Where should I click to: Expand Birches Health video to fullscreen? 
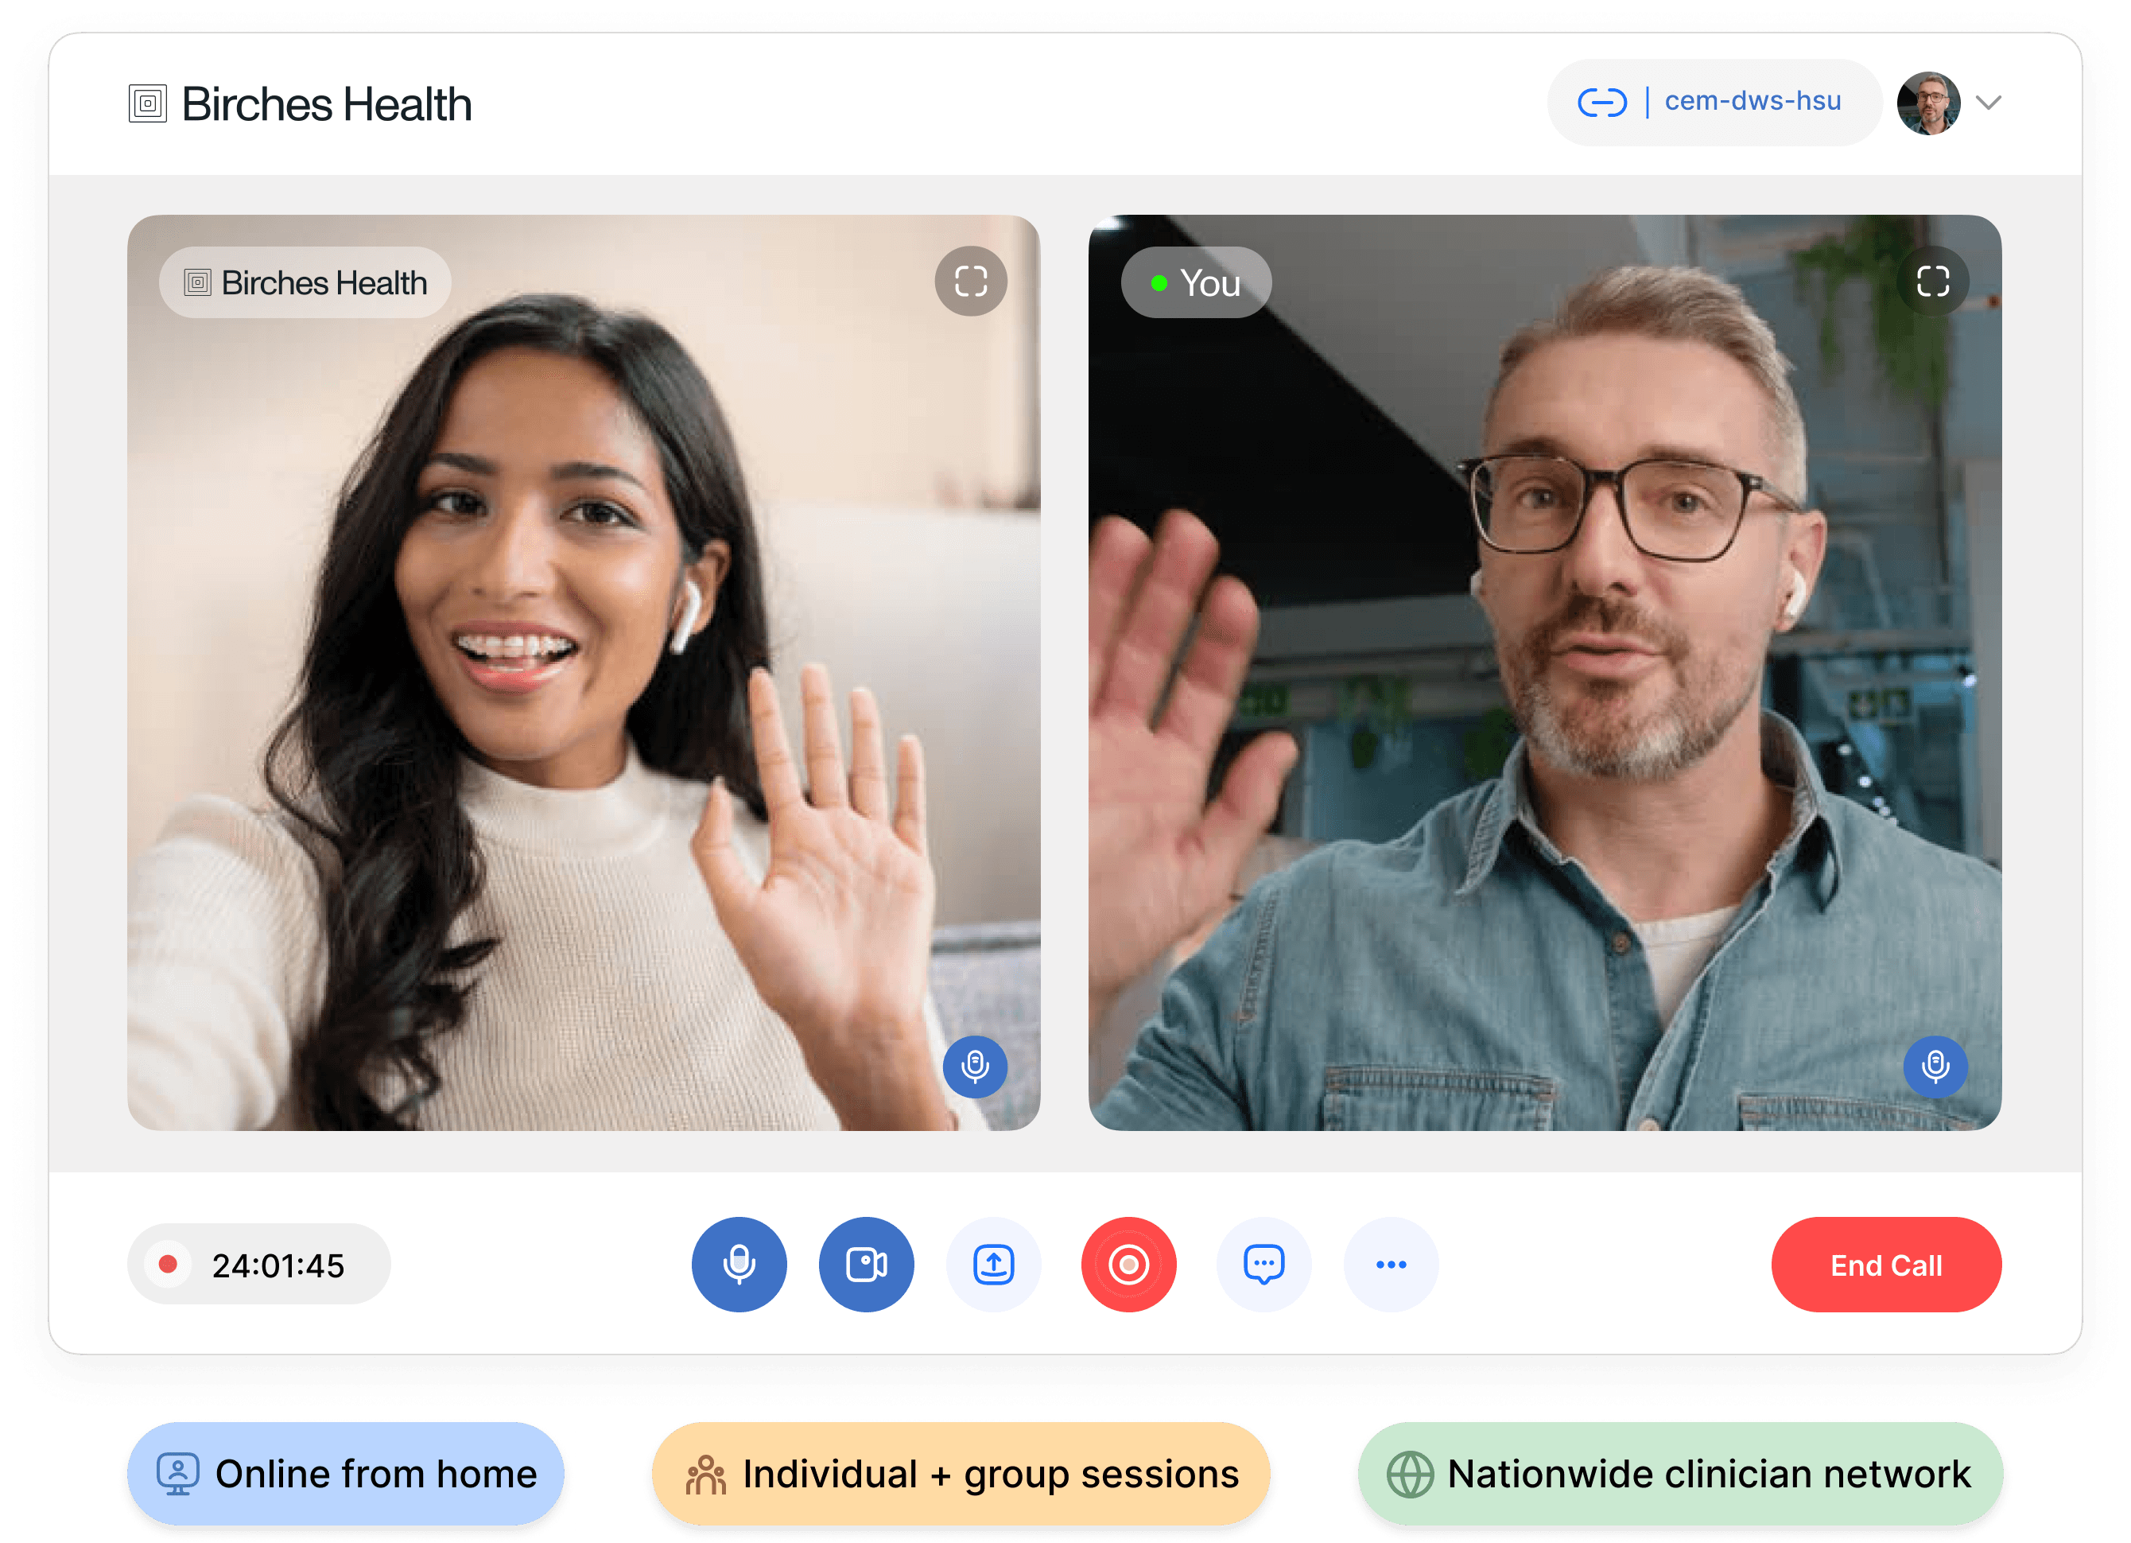coord(971,281)
